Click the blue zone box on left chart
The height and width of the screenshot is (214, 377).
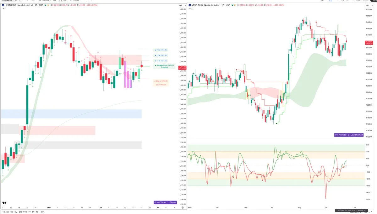coord(71,114)
